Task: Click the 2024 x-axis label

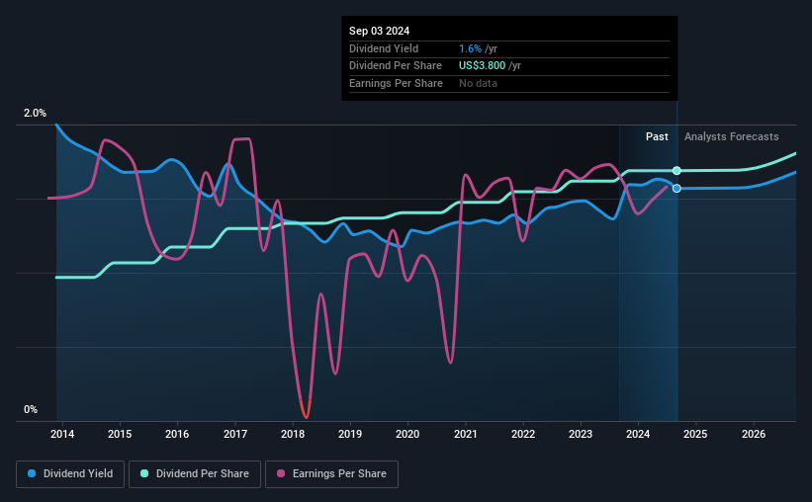Action: point(638,434)
